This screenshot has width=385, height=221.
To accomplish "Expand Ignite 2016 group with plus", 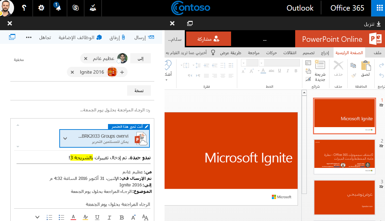I will (x=122, y=72).
